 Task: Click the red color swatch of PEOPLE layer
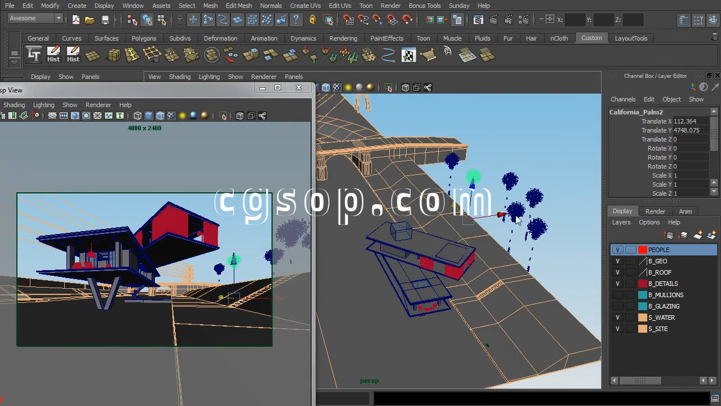[x=643, y=250]
